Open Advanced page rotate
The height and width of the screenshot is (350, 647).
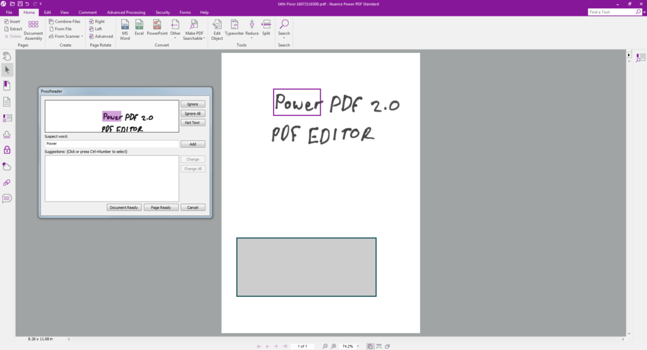[x=100, y=36]
